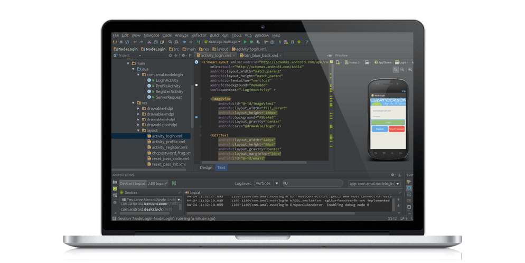Viewport: 525px width, 263px height.
Task: Click the Undo arrow in toolbar
Action: (x=135, y=42)
